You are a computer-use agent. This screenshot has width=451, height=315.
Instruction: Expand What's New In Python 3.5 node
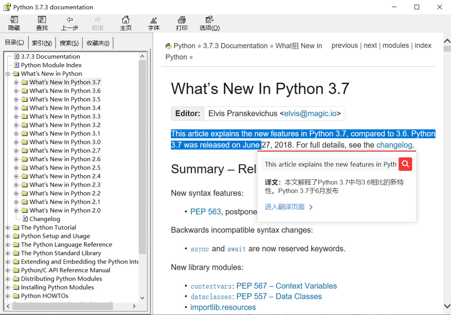[16, 100]
